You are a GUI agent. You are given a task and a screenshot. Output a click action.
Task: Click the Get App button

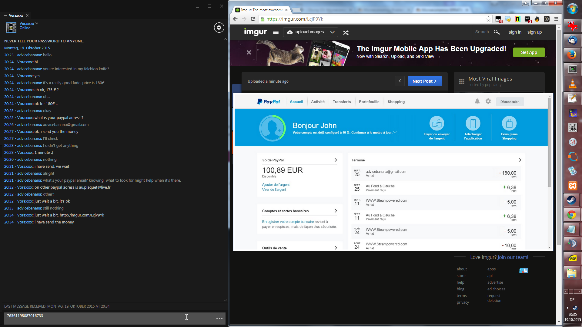click(x=529, y=52)
